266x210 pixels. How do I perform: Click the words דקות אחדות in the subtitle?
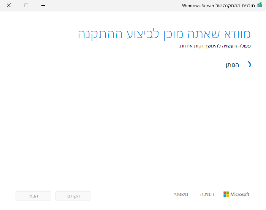coord(189,46)
